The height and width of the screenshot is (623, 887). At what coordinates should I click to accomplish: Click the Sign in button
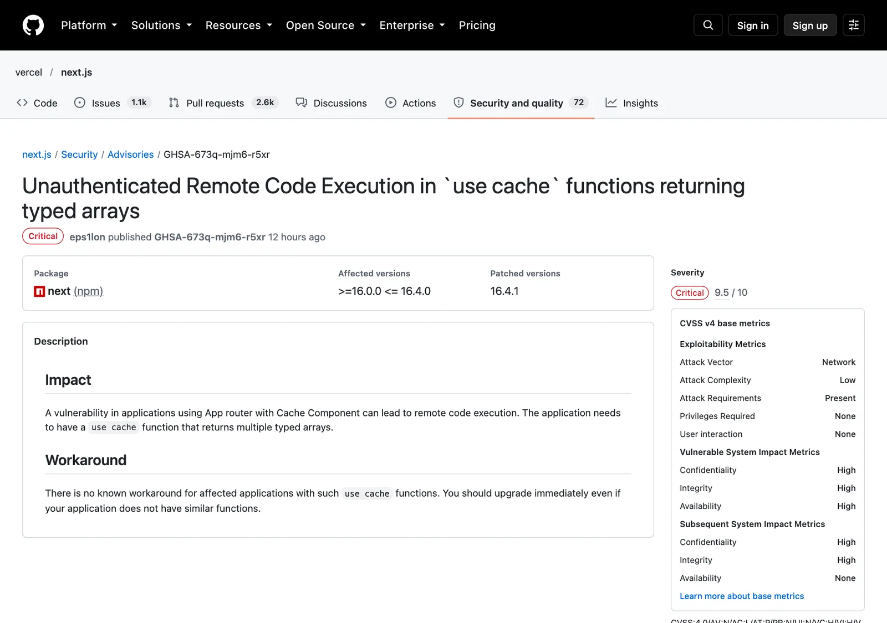point(753,25)
